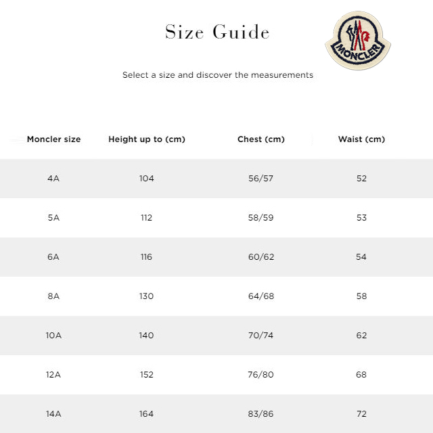
Task: Click the 'Select a size' instruction text
Action: (218, 75)
